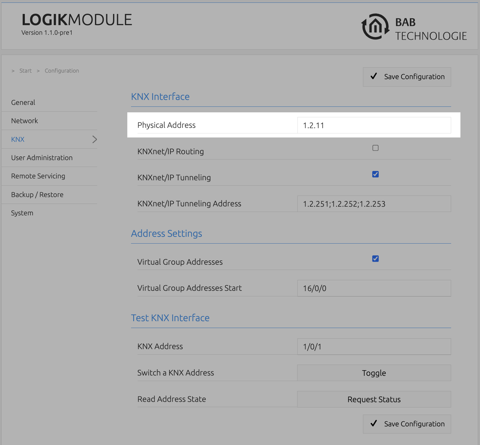Go to Start breadcrumb link

pos(25,71)
